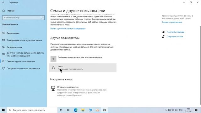Click the magnifier icon in the settings search box
This screenshot has width=201, height=113.
pos(42,18)
